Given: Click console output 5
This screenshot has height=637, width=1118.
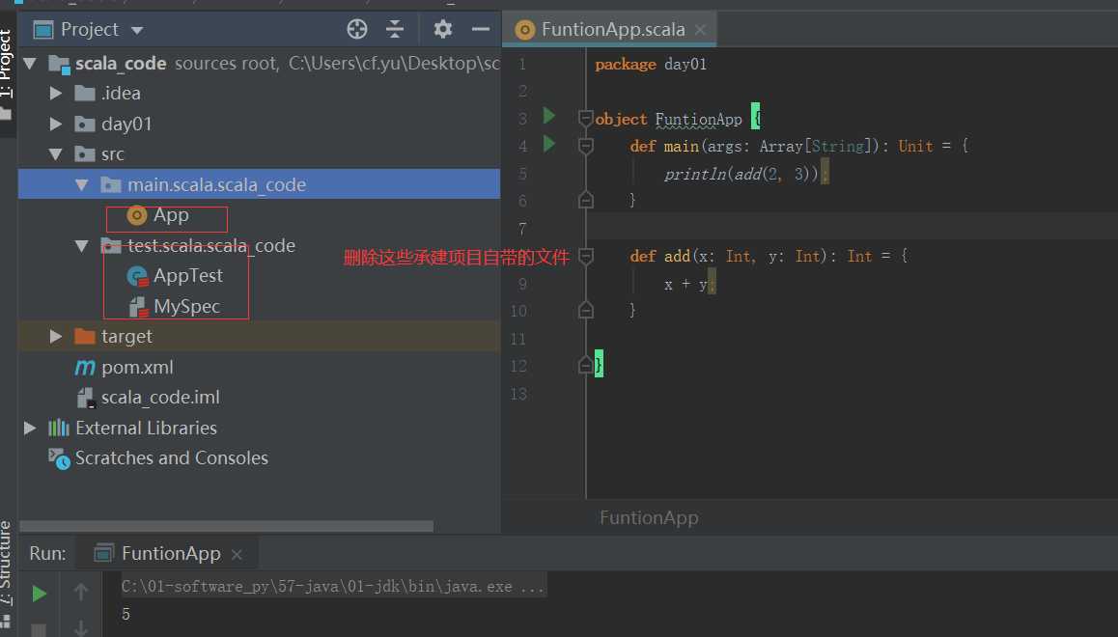Looking at the screenshot, I should click(126, 614).
